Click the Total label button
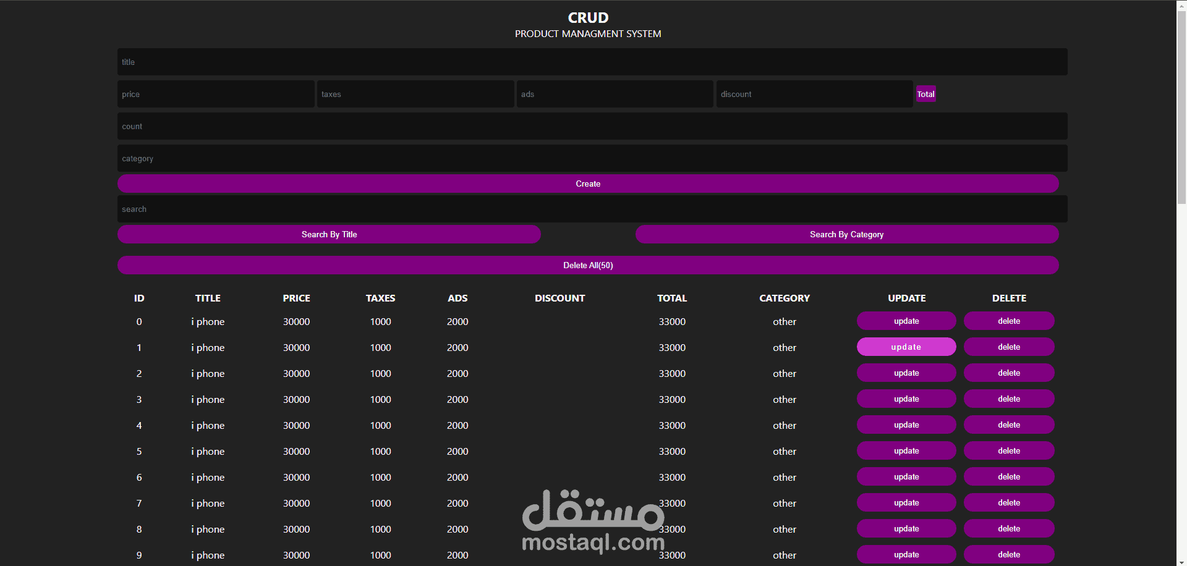Viewport: 1187px width, 566px height. [925, 94]
